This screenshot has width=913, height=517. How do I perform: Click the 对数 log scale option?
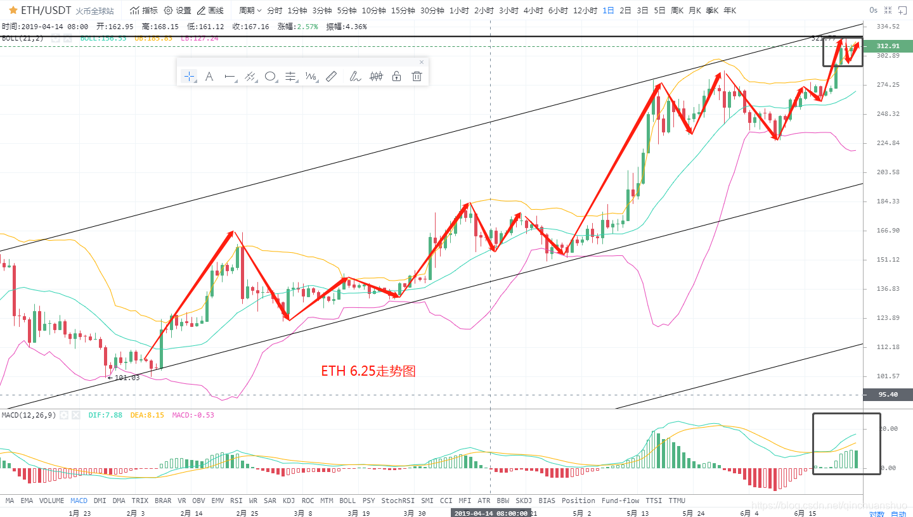pos(876,514)
